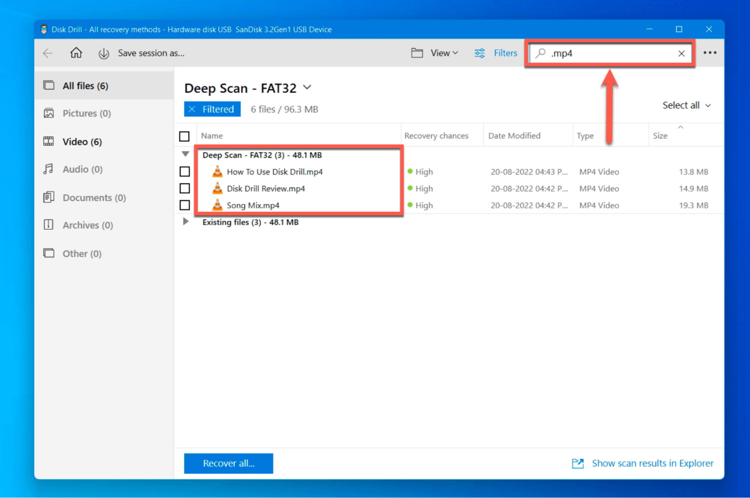
Task: Click the 6 files / 96.3 MB summary
Action: [x=284, y=109]
